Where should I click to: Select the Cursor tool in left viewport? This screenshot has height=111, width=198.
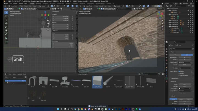tap(6, 16)
